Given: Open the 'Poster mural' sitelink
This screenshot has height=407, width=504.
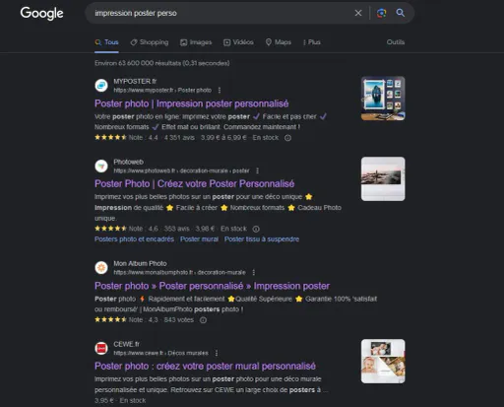Looking at the screenshot, I should (199, 239).
